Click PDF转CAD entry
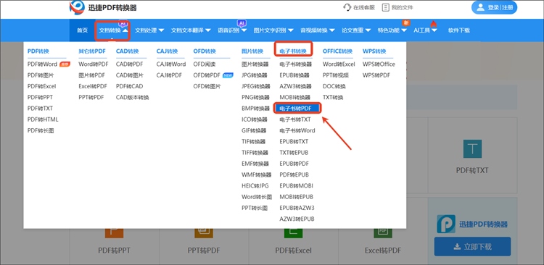Viewport: 544px width, 265px height. (x=129, y=86)
